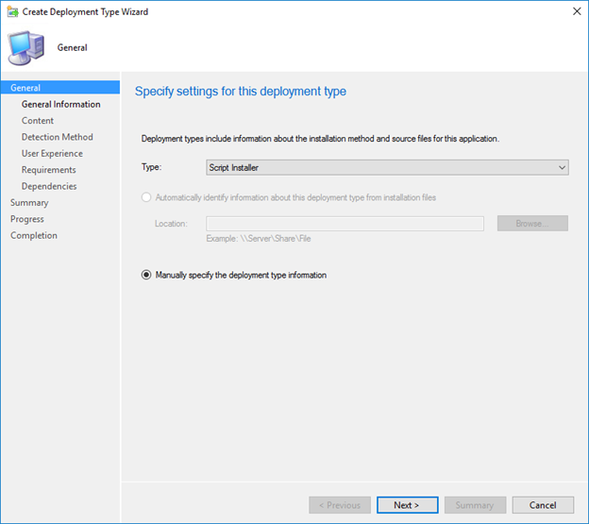This screenshot has width=589, height=524.
Task: Go to the Dependencies step
Action: [x=49, y=186]
